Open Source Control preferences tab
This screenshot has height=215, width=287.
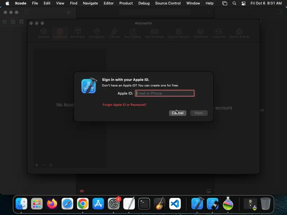179,33
